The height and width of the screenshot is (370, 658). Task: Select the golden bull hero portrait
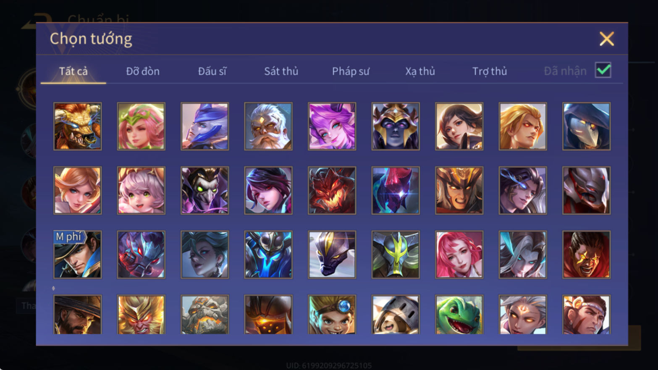point(78,126)
